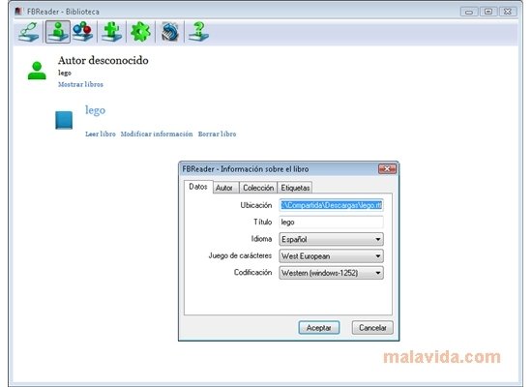Click the Leer libro link
Screen dimensions: 532x387
click(x=101, y=134)
